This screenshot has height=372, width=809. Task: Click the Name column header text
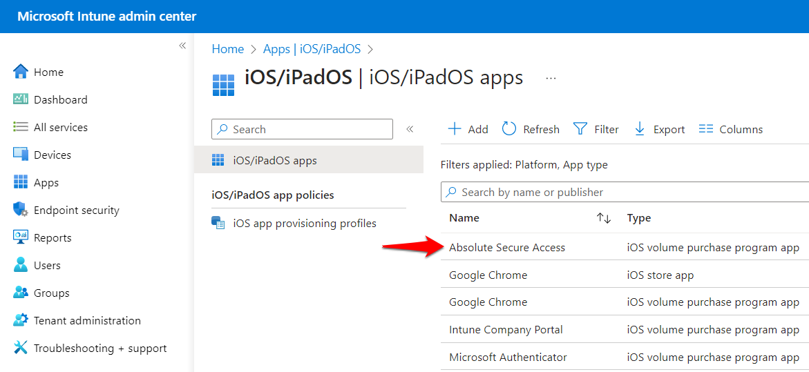coord(464,218)
